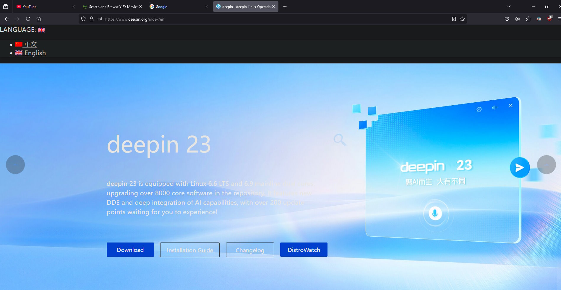Open the Firefox account icon
This screenshot has height=290, width=561.
point(518,19)
